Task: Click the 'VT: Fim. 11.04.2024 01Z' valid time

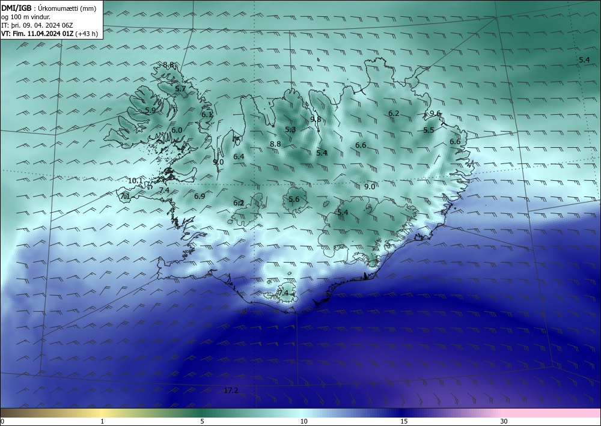Action: (x=37, y=34)
